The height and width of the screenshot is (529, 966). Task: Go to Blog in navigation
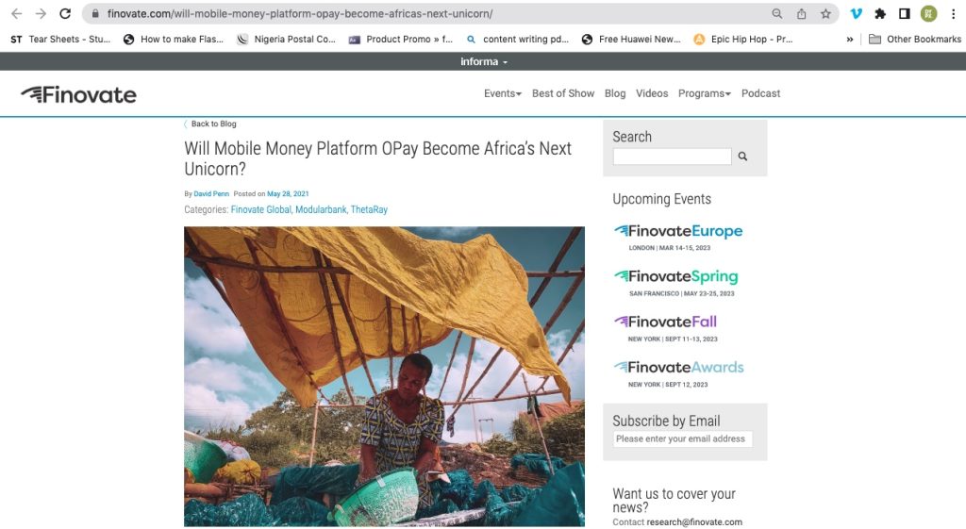(615, 93)
